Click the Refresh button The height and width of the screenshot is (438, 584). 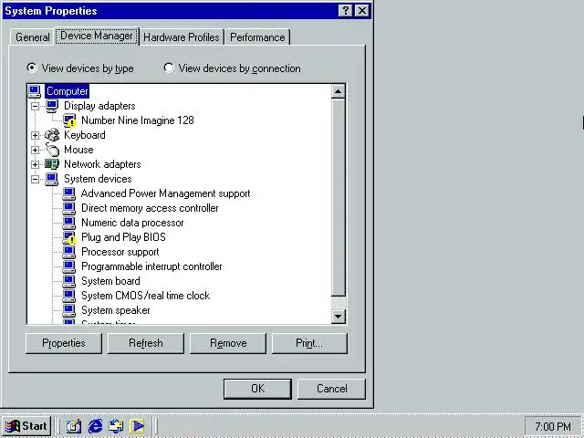(146, 343)
